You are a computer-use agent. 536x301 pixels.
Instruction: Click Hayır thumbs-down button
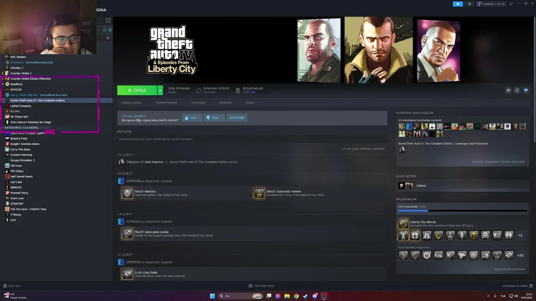point(214,118)
